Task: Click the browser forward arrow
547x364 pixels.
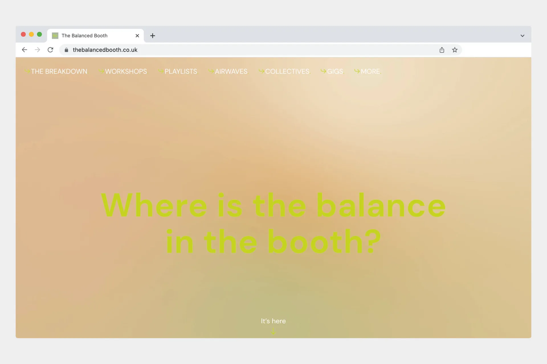Action: tap(37, 50)
